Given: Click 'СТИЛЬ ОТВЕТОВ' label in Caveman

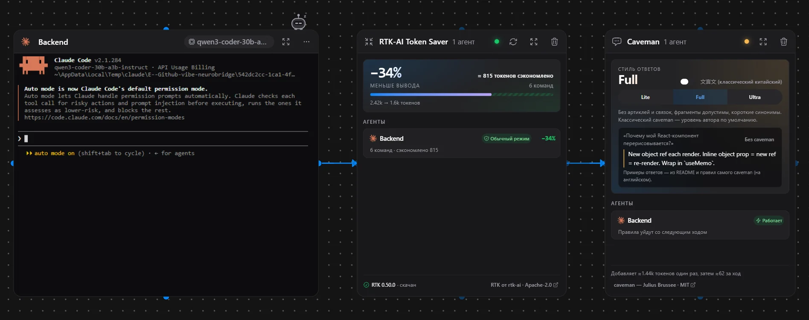Looking at the screenshot, I should (x=639, y=69).
